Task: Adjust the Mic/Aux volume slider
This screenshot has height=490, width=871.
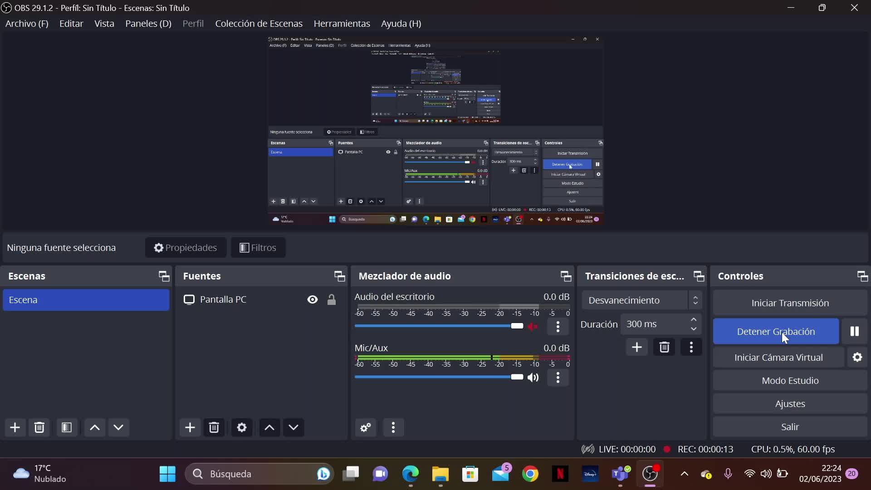Action: 517,377
